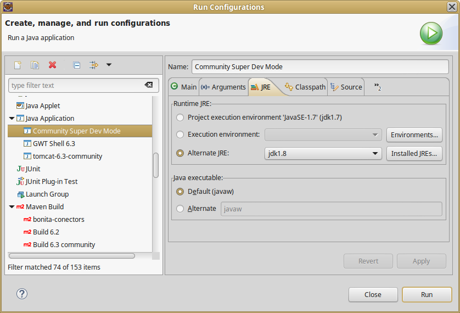Select the JRE tab
This screenshot has height=313, width=460.
pyautogui.click(x=262, y=87)
